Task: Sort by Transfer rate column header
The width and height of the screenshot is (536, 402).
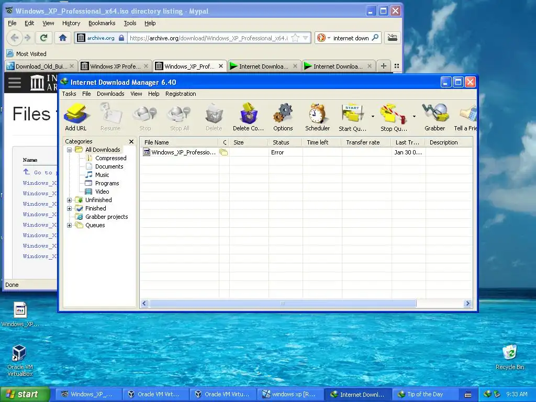Action: (366, 142)
